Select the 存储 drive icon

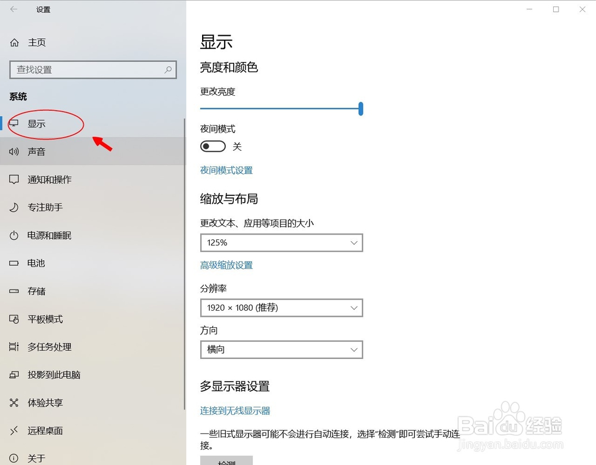coord(14,291)
